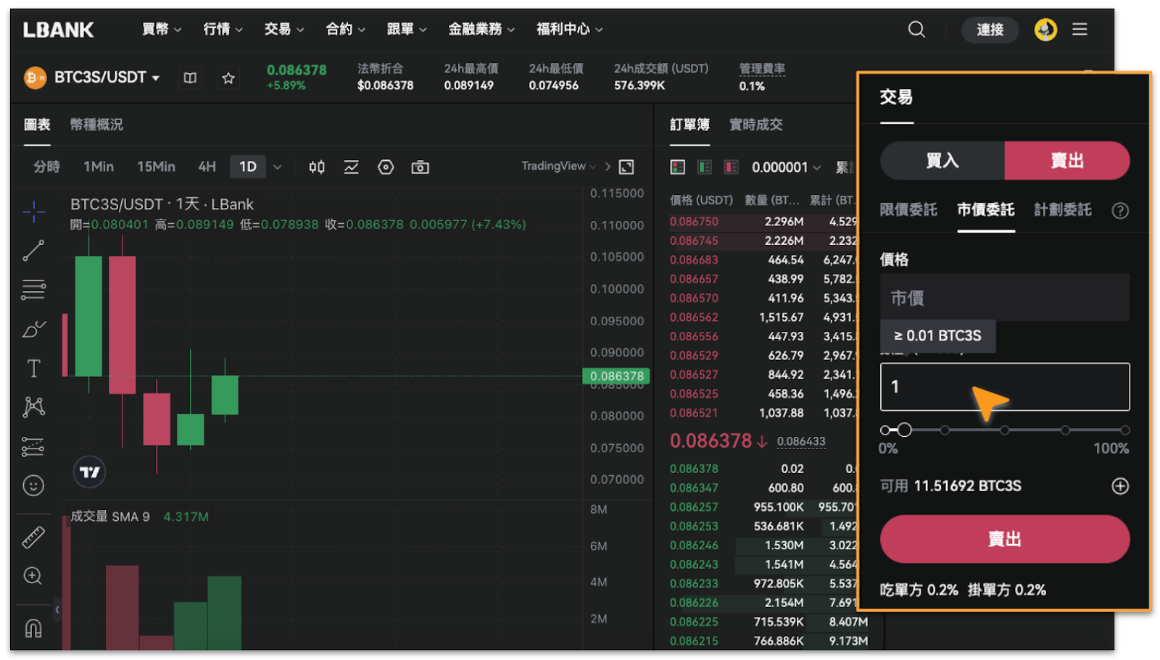Select the 15Min timeframe
This screenshot has height=660, width=1160.
pyautogui.click(x=156, y=167)
